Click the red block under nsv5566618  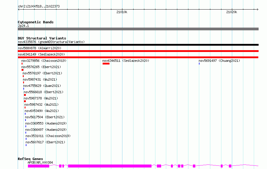coord(25,95)
